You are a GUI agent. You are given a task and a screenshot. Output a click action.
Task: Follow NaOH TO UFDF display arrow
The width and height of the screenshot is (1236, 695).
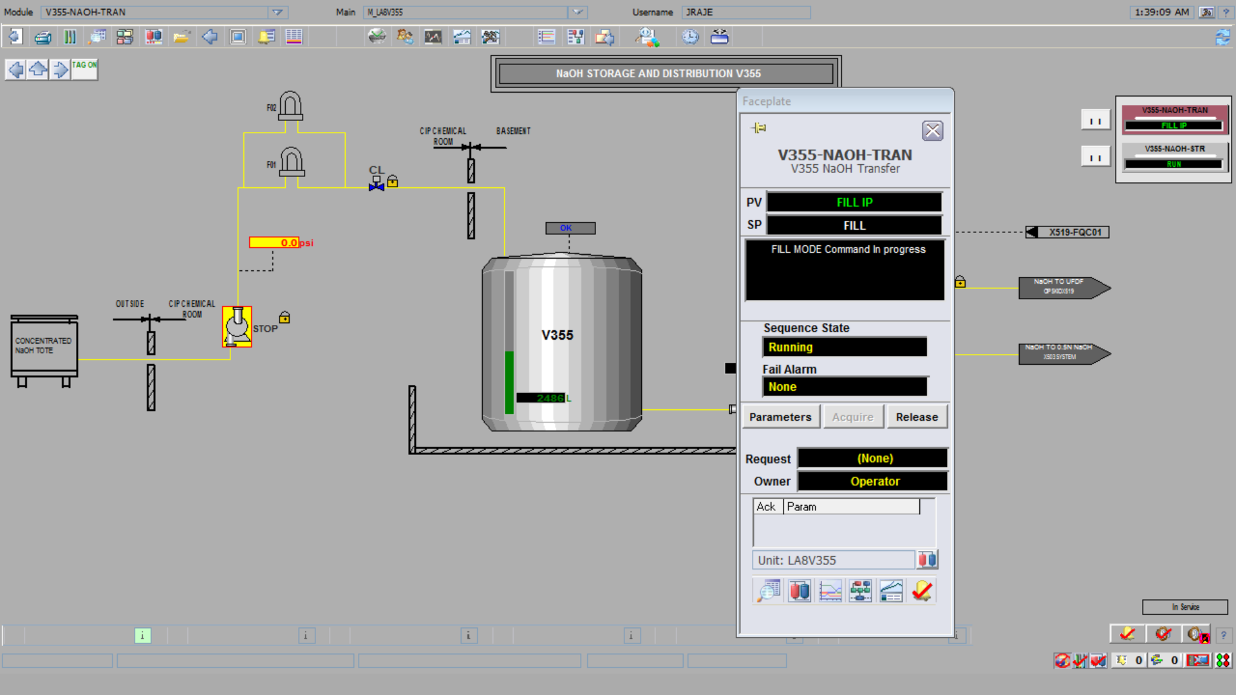pyautogui.click(x=1064, y=287)
